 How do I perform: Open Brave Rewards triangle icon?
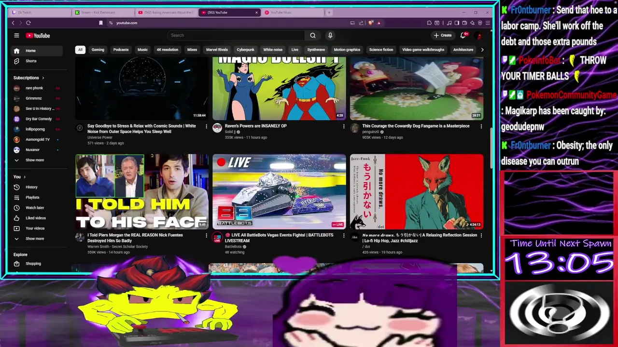(x=379, y=23)
